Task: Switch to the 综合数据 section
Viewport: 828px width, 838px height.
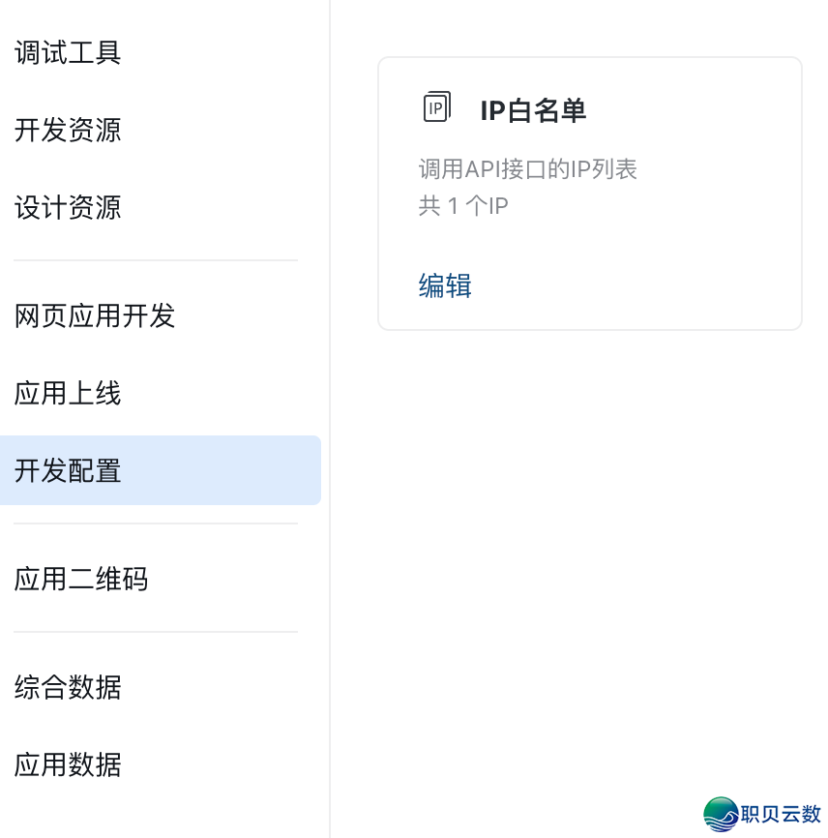Action: (68, 687)
